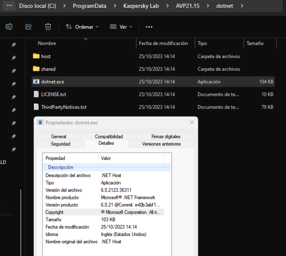Select the LICENSE.txt file name
The image size is (286, 256).
(54, 94)
